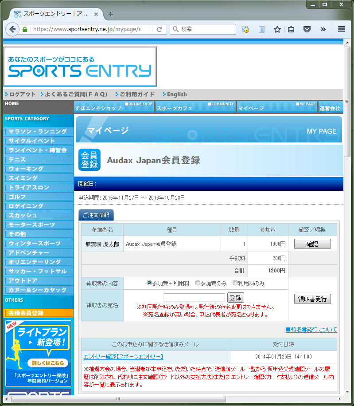
Task: Click the 1200円 total amount cell
Action: tap(268, 271)
